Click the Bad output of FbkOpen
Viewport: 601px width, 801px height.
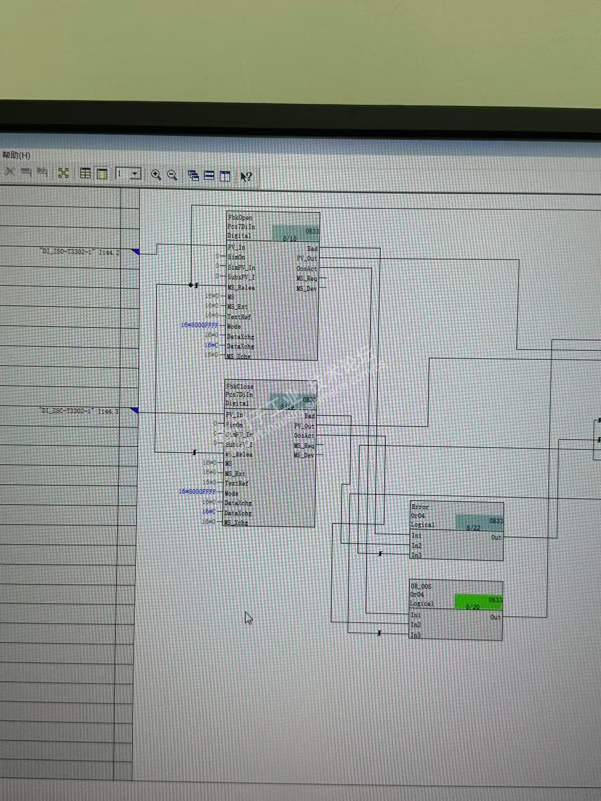(x=312, y=249)
